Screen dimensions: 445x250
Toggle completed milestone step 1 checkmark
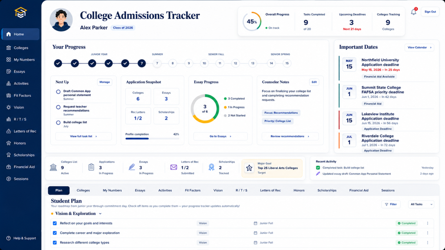[58, 63]
